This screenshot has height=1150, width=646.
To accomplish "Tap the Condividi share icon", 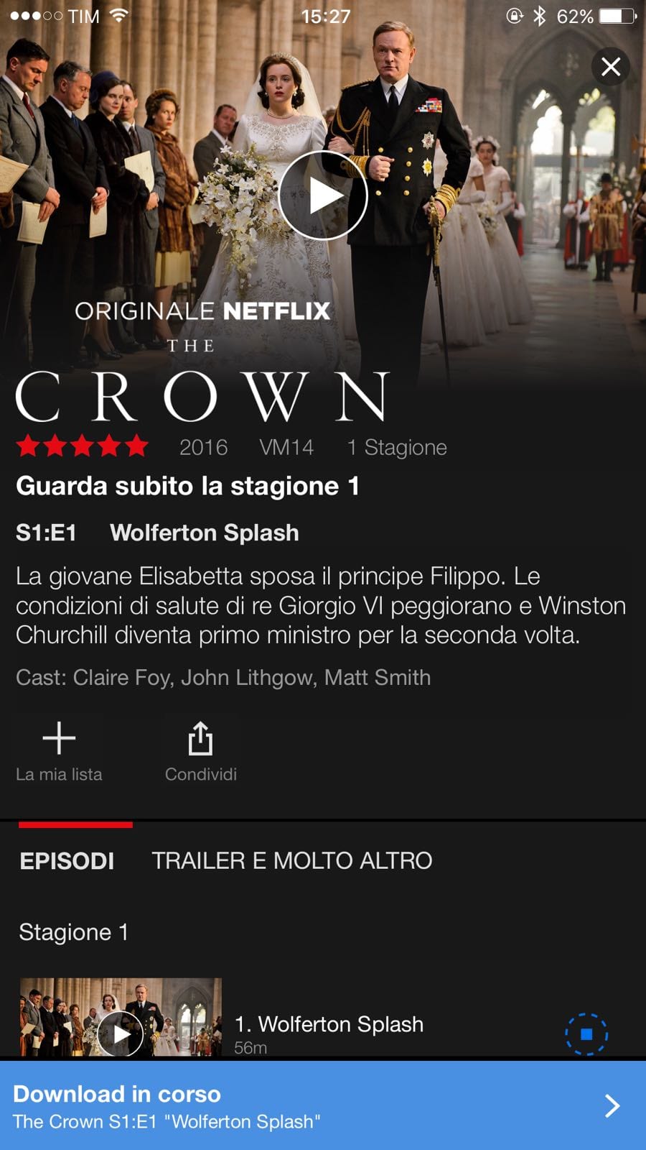I will tap(200, 738).
